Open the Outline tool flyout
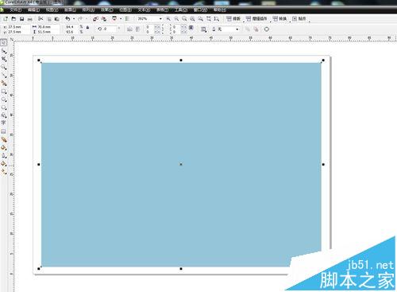The width and height of the screenshot is (397, 292). [x=4, y=156]
